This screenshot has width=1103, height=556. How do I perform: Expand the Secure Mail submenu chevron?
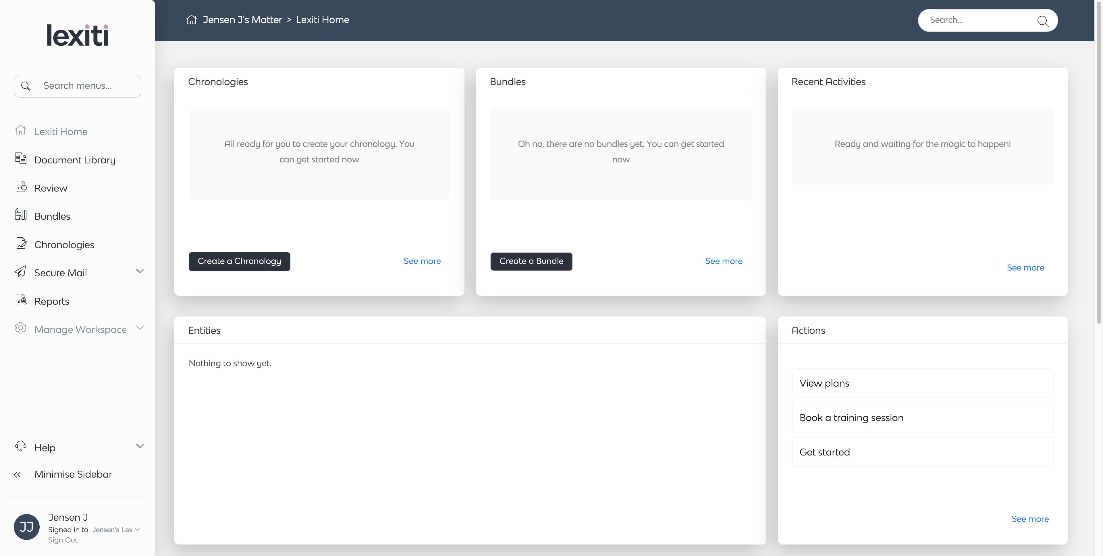pyautogui.click(x=140, y=271)
